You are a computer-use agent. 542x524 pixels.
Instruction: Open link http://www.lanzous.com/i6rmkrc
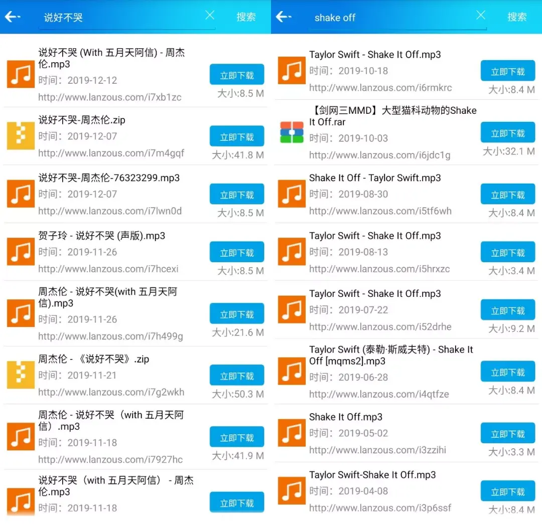380,88
